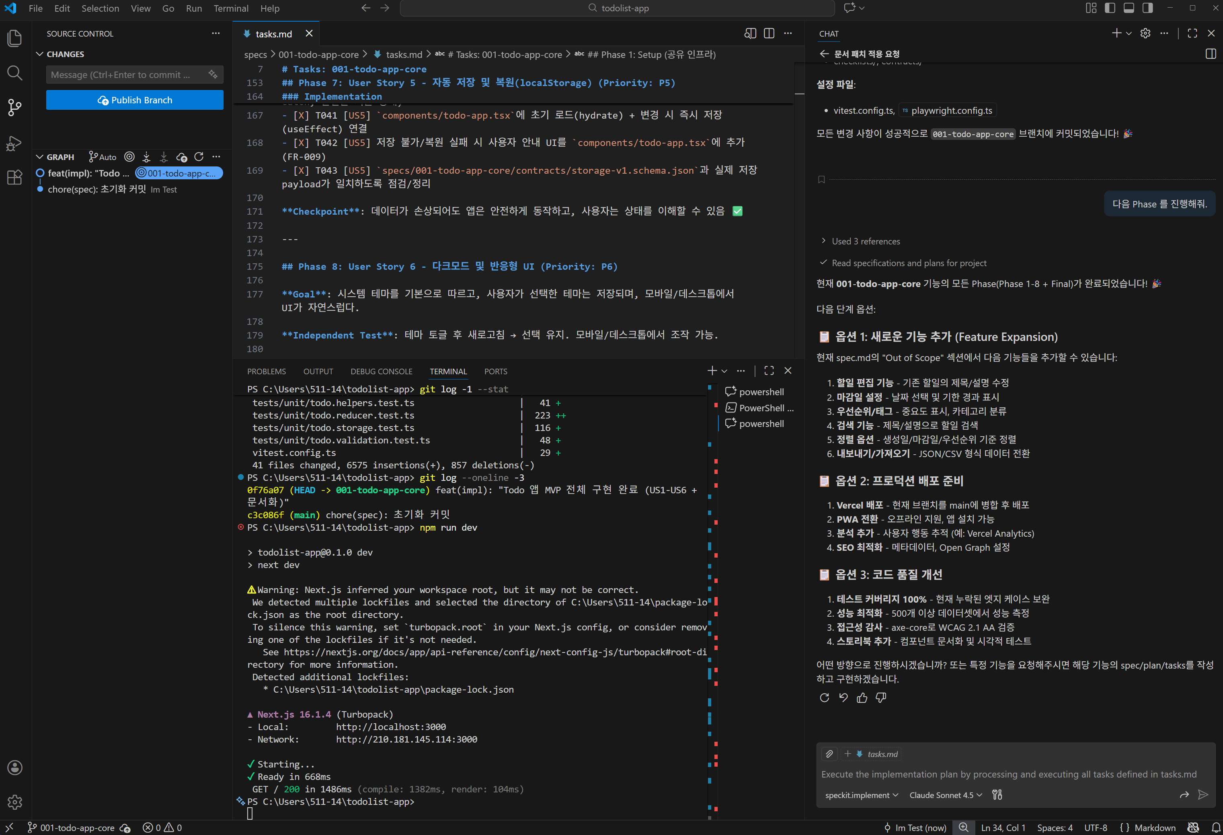Open the Explorer view in activity bar
Viewport: 1223px width, 835px height.
15,39
